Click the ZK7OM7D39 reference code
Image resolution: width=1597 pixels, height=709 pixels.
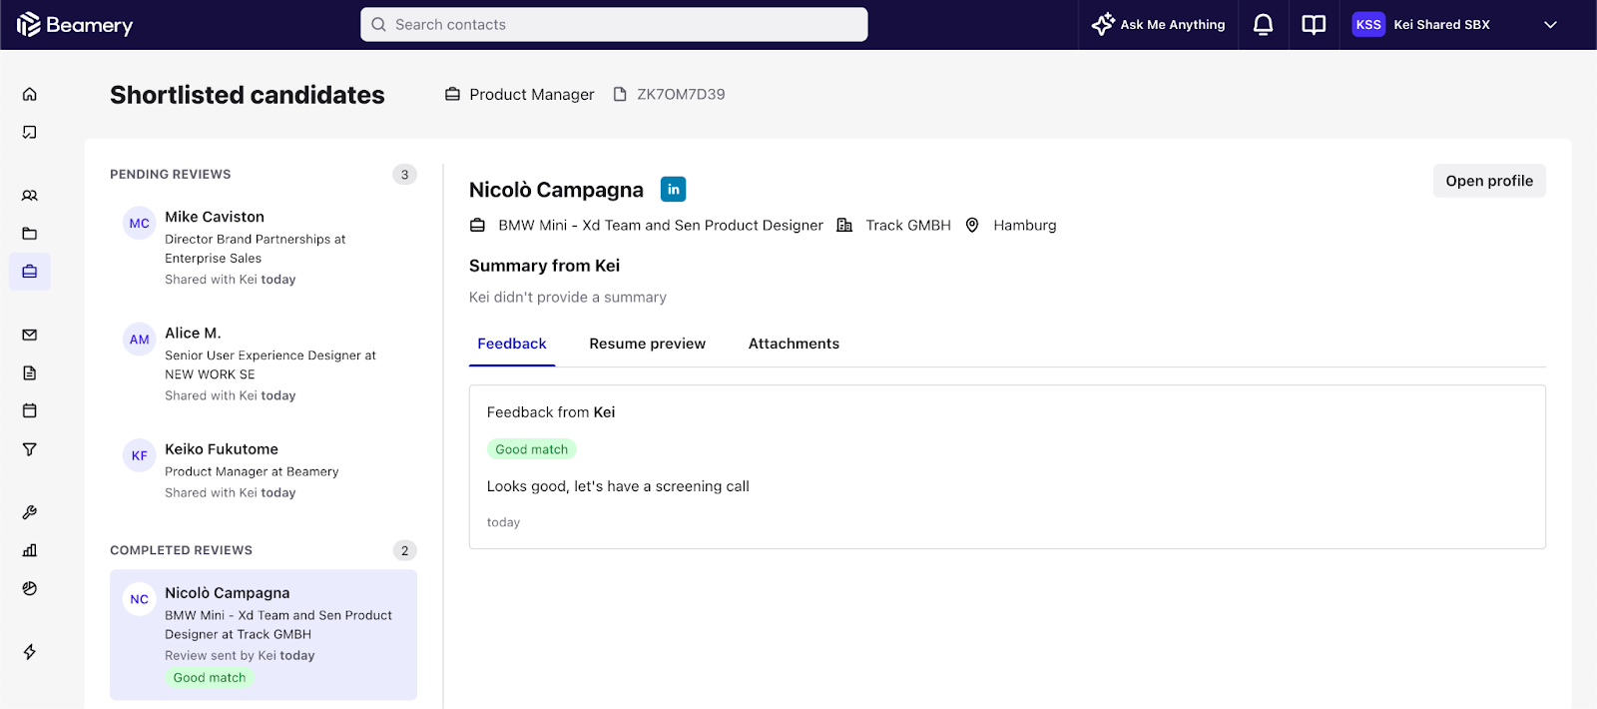(681, 94)
